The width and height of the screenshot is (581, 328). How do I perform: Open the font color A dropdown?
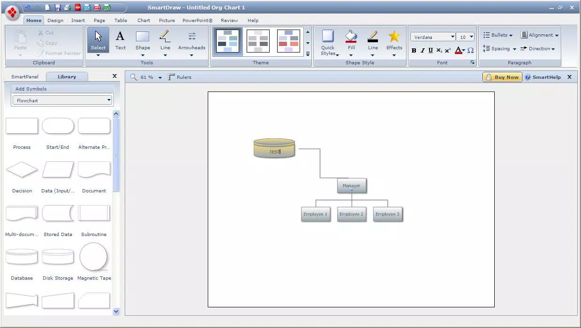tap(463, 50)
